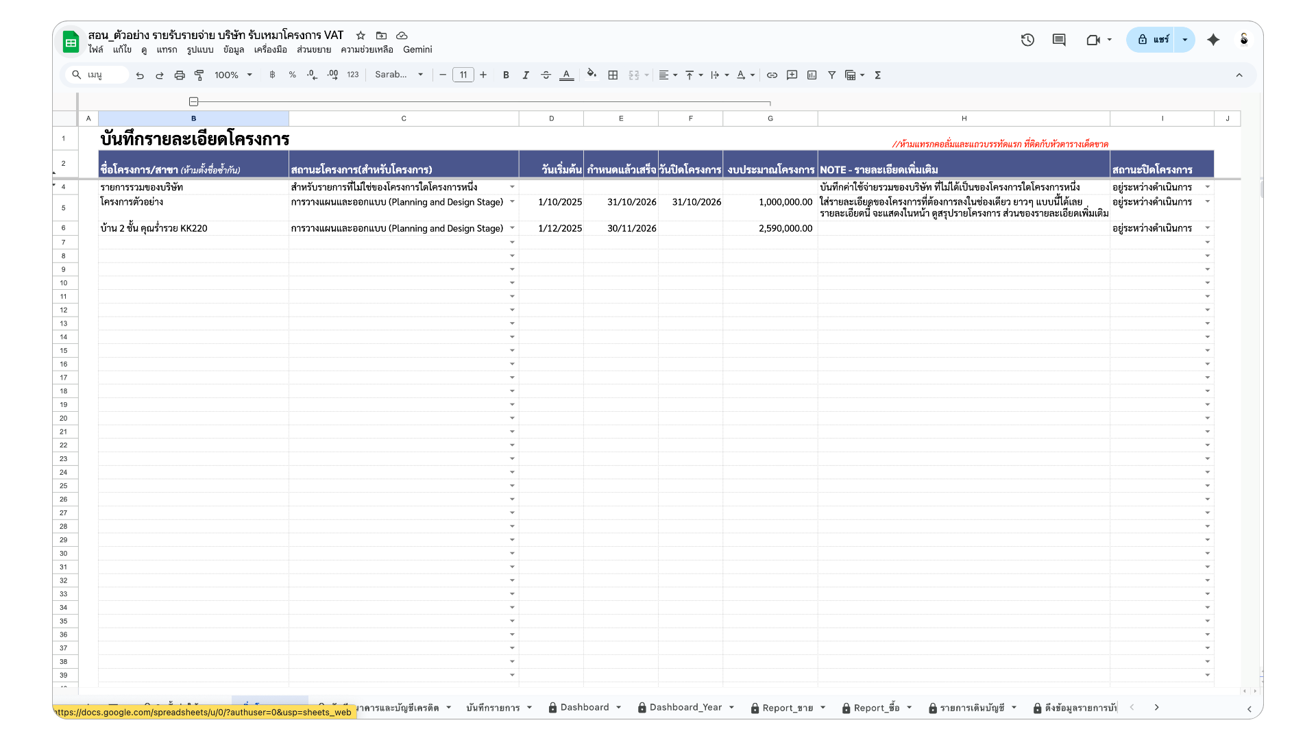The height and width of the screenshot is (740, 1316).
Task: Toggle bold formatting
Action: click(x=506, y=75)
